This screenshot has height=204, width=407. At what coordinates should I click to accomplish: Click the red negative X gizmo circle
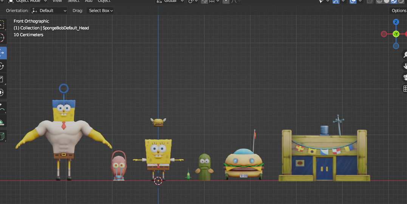[384, 34]
